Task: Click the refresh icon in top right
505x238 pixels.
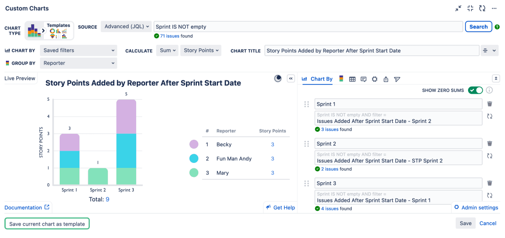Action: [x=482, y=8]
